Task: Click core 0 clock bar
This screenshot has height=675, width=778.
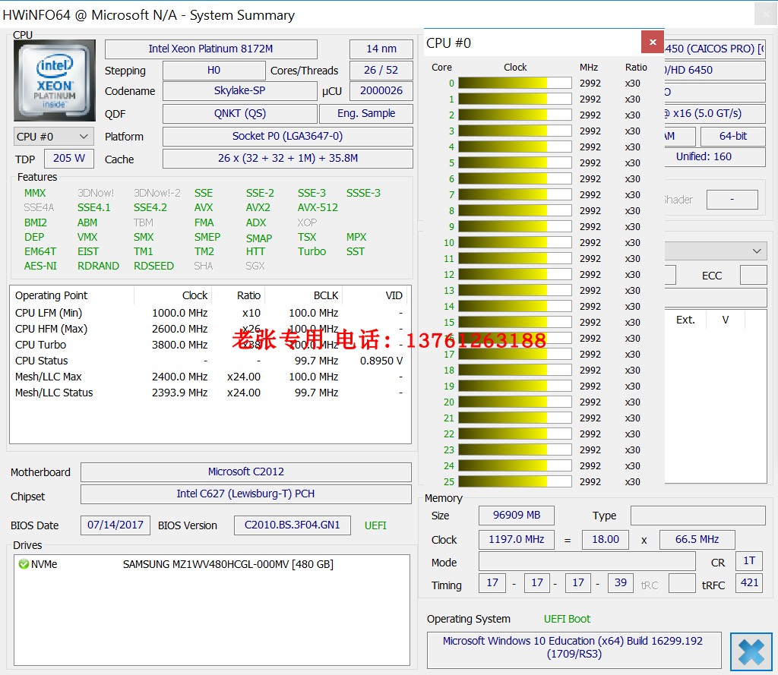Action: (x=514, y=84)
